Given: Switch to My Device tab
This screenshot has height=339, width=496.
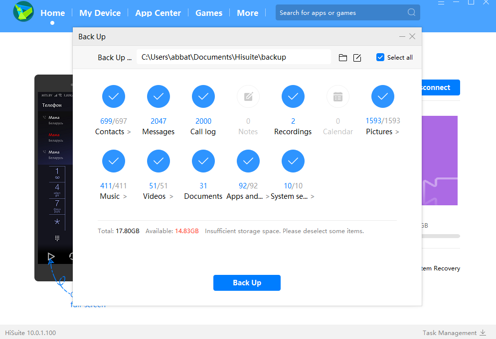Looking at the screenshot, I should tap(100, 13).
